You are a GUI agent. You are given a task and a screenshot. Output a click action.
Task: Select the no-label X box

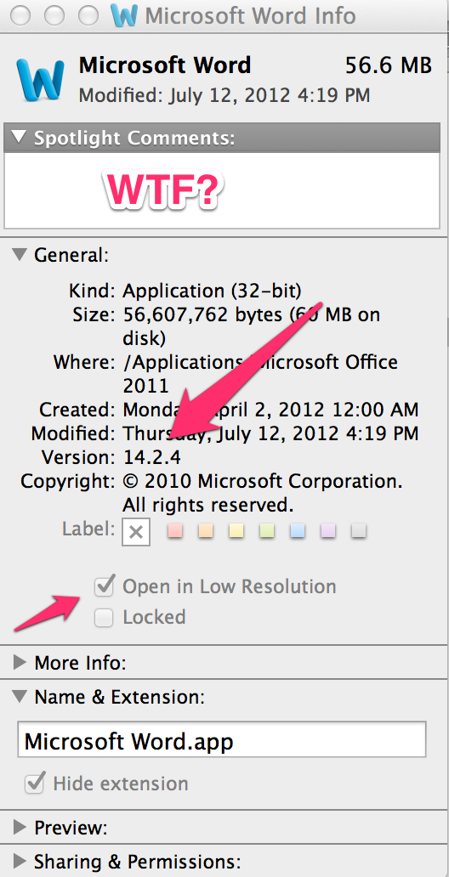(135, 531)
